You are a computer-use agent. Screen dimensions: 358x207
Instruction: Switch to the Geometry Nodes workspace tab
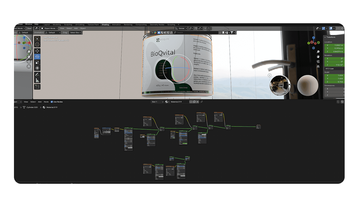pos(157,24)
